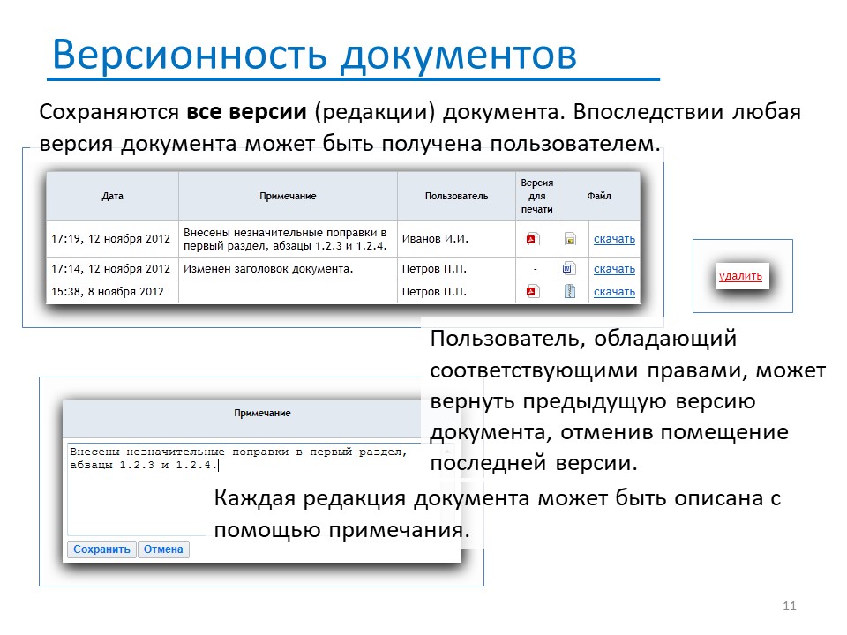Click the Пользователь column header
Screen dimensions: 847x635
[x=456, y=196]
